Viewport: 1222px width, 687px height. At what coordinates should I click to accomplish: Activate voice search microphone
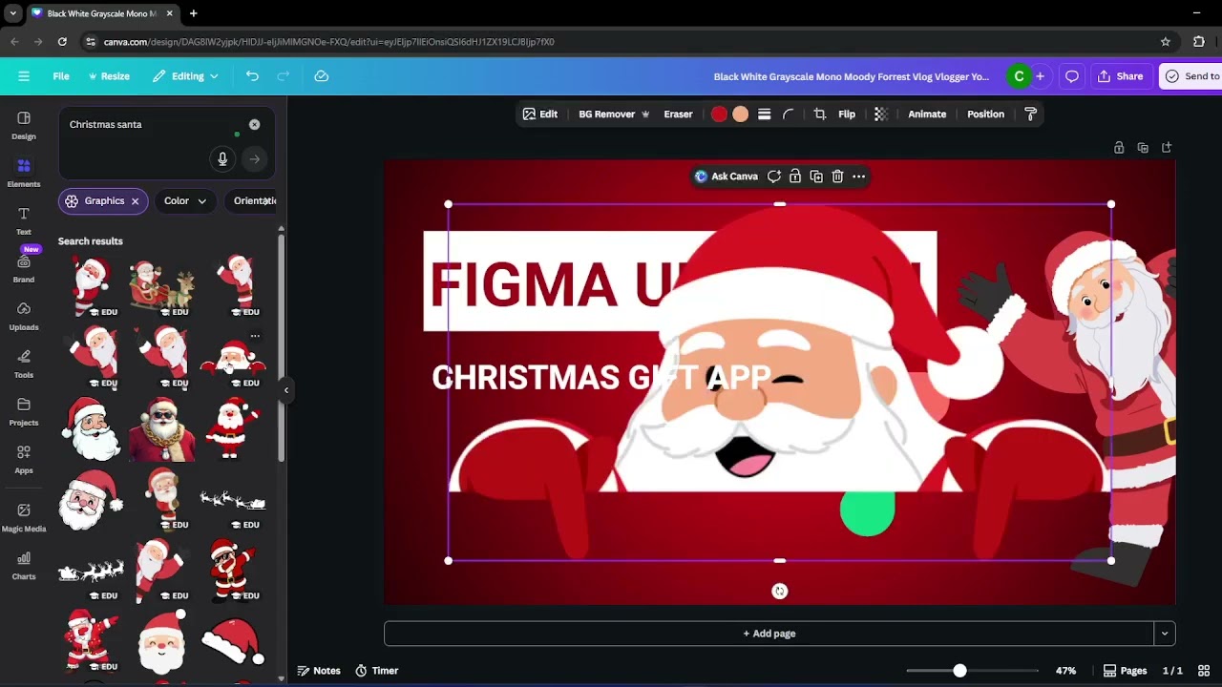click(222, 159)
